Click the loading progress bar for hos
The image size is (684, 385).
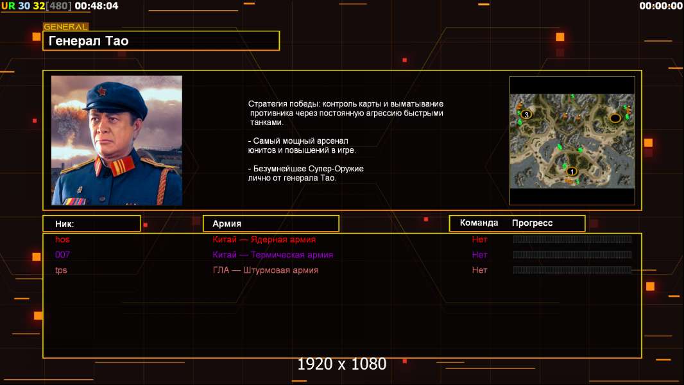(572, 239)
